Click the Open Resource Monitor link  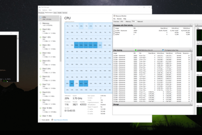(61, 120)
